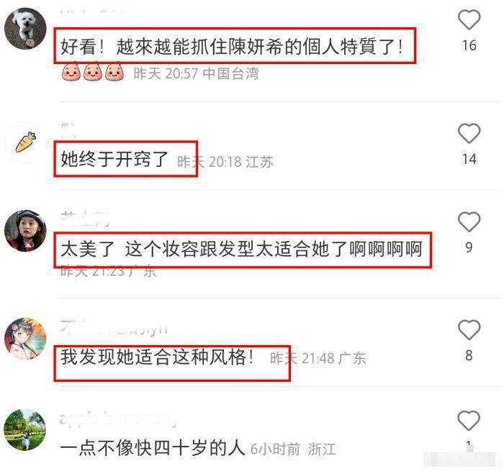Tap the heart on '她终于开窍了' comment
504x476 pixels.
click(x=469, y=133)
